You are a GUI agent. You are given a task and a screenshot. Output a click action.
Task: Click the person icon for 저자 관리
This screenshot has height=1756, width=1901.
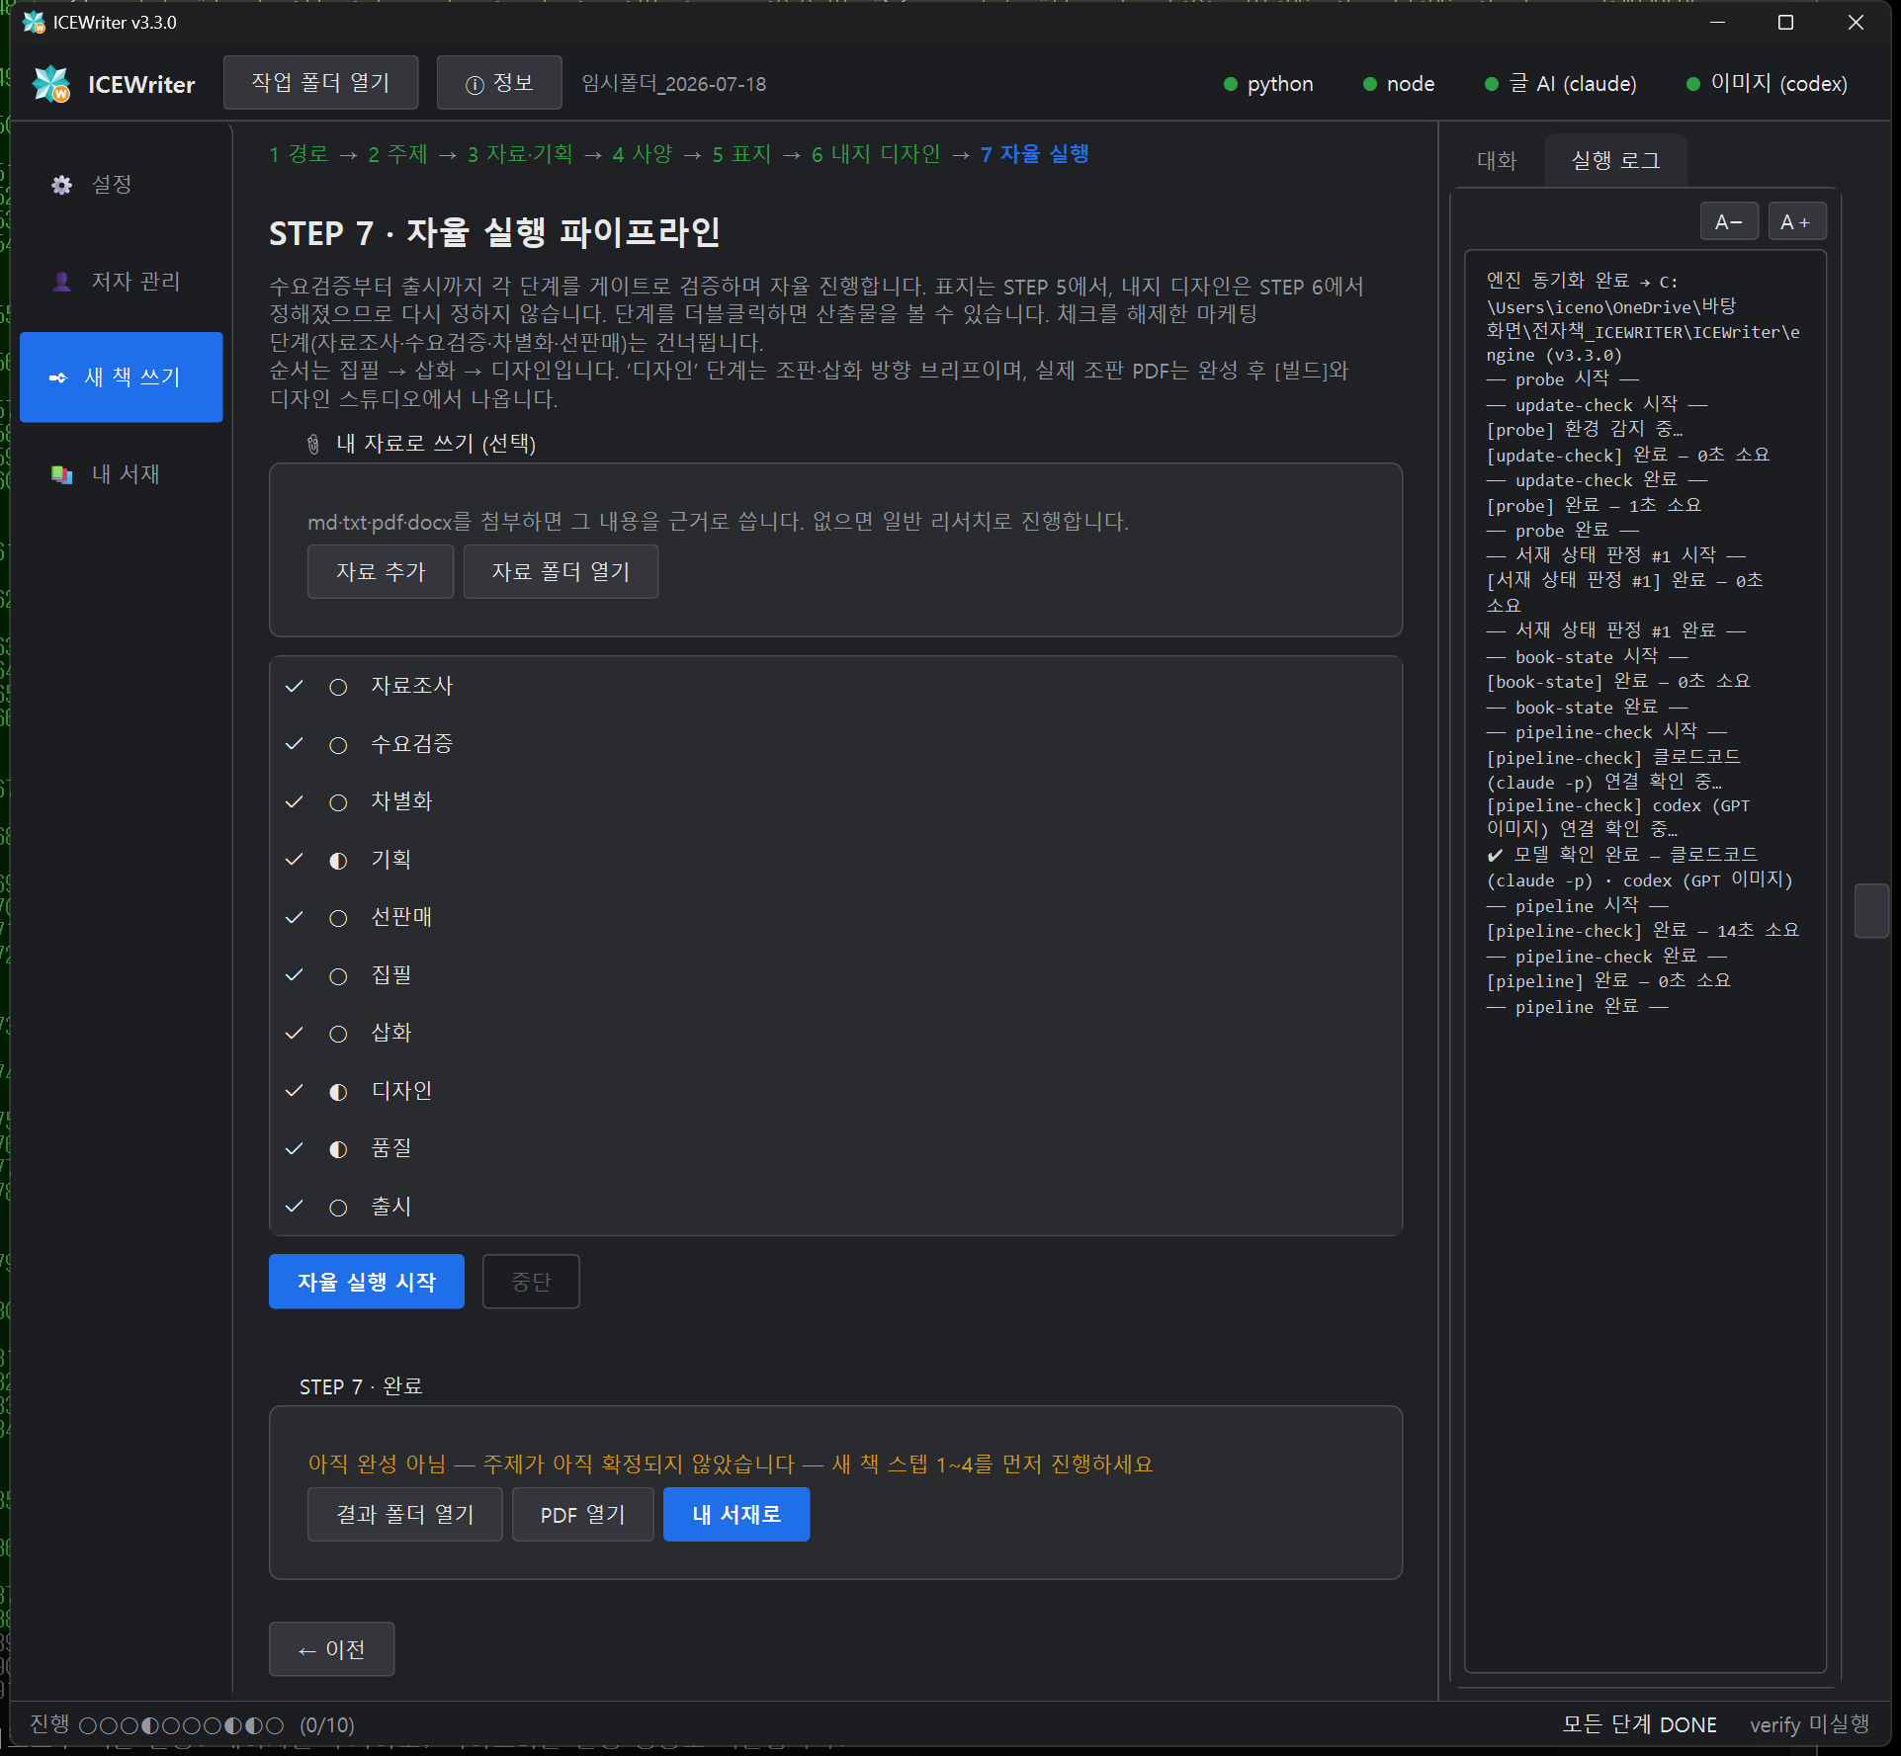click(61, 282)
